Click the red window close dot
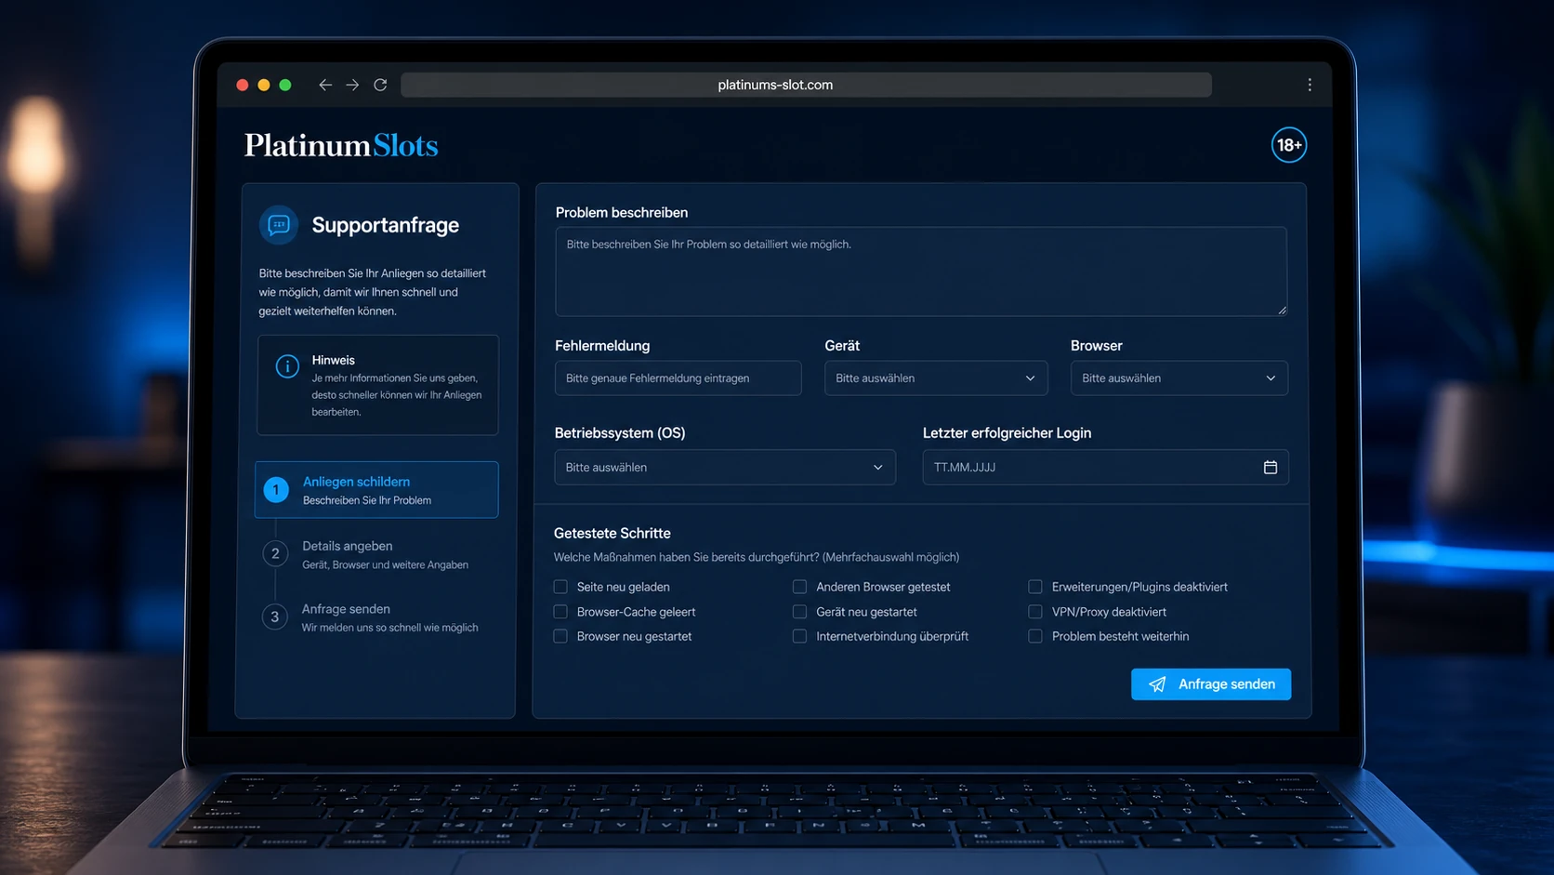Viewport: 1554px width, 875px height. (x=243, y=85)
